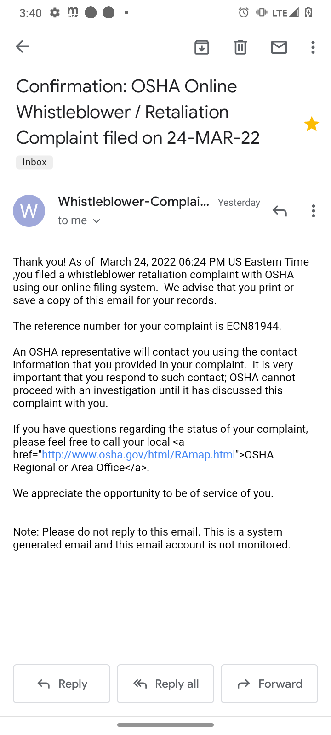This screenshot has width=331, height=735.
Task: Tap the home gesture bar
Action: coord(165,725)
